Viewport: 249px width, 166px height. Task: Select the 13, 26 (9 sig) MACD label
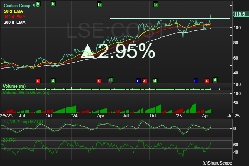(23, 122)
